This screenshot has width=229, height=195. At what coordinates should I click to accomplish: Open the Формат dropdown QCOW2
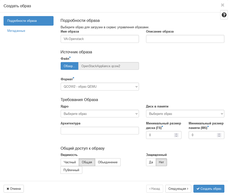point(100,87)
